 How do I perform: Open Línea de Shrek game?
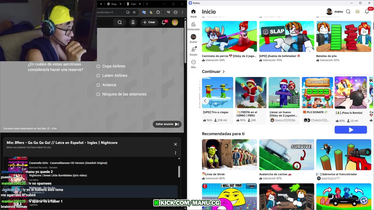(x=229, y=155)
